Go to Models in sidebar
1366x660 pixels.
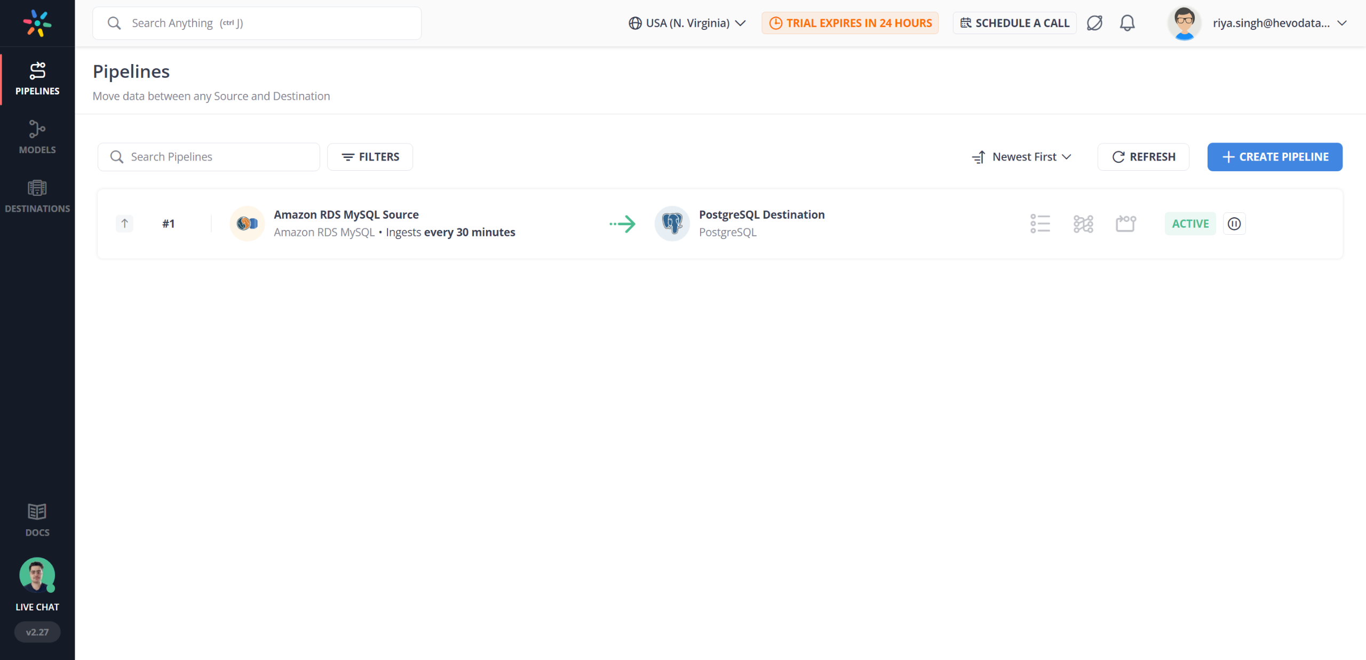click(37, 137)
